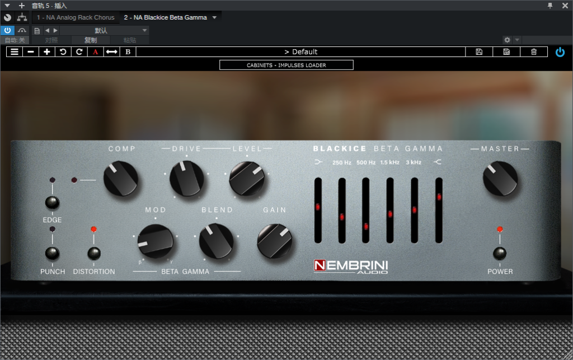Screen dimensions: 573x360
Task: Delete preset with trash icon
Action: [534, 52]
